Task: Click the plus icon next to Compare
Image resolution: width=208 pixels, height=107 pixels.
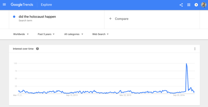Action: point(110,19)
